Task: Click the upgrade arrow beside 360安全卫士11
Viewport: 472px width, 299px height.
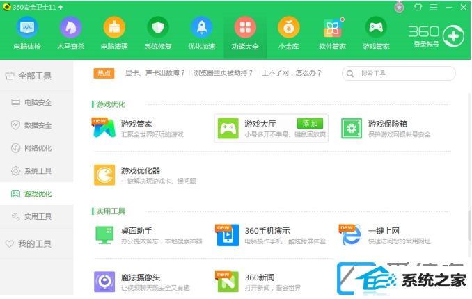Action: (x=61, y=7)
